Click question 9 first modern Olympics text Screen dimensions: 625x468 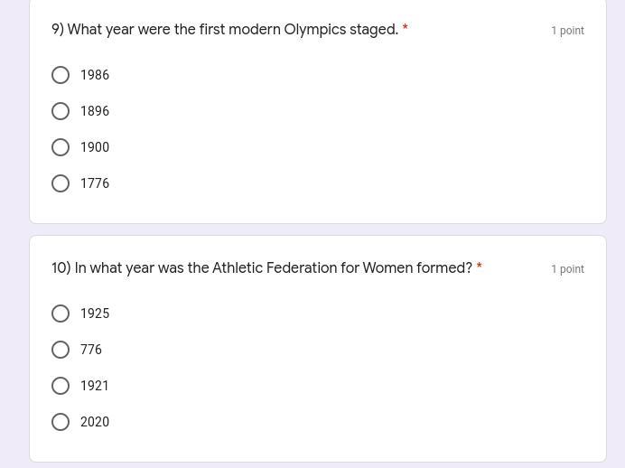pyautogui.click(x=225, y=30)
